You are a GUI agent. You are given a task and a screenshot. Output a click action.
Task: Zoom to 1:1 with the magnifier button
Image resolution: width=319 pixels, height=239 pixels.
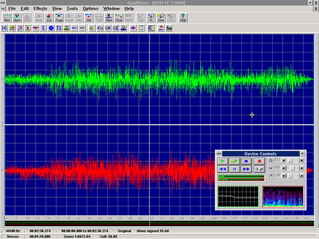click(151, 18)
